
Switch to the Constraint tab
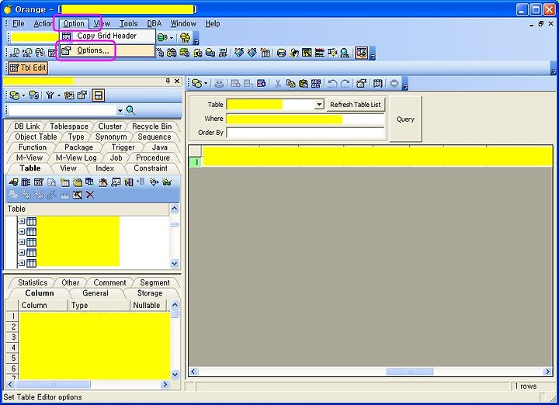(151, 168)
